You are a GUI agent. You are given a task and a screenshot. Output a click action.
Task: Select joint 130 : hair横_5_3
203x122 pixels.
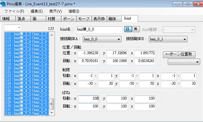click(x=27, y=106)
